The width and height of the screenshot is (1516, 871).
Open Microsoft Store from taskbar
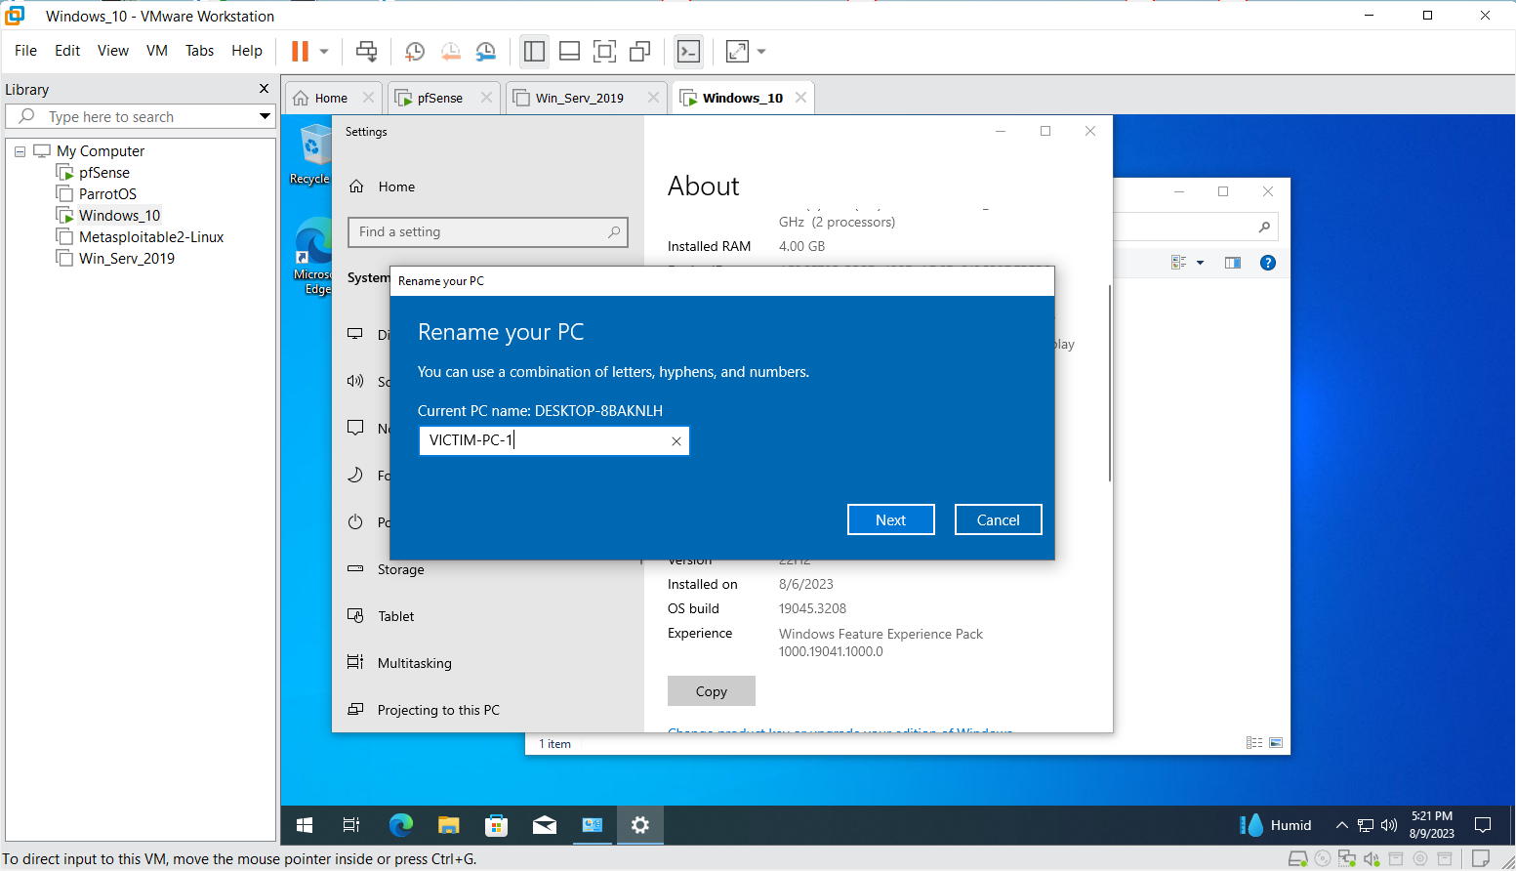(496, 825)
